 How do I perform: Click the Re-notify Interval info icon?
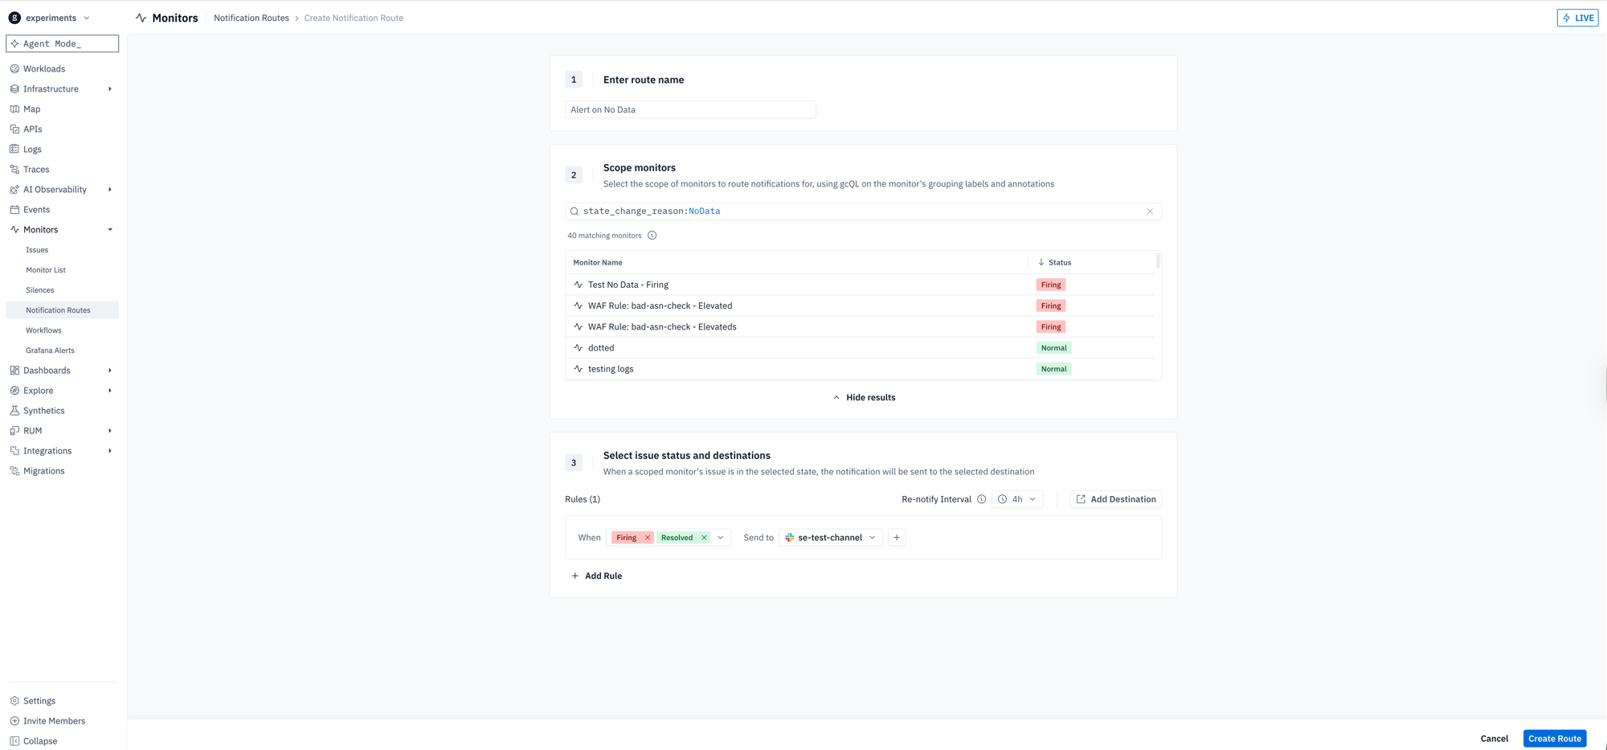(x=981, y=499)
